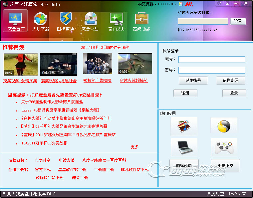The width and height of the screenshot is (253, 198).
Task: Select 窗口皮肤 monitor icon
Action: [x=117, y=22]
